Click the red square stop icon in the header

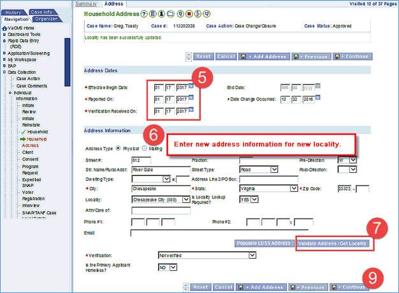(189, 14)
